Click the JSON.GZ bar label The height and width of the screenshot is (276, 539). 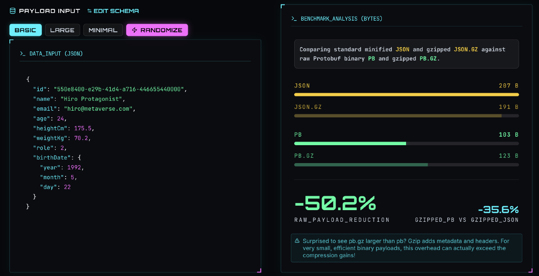308,107
